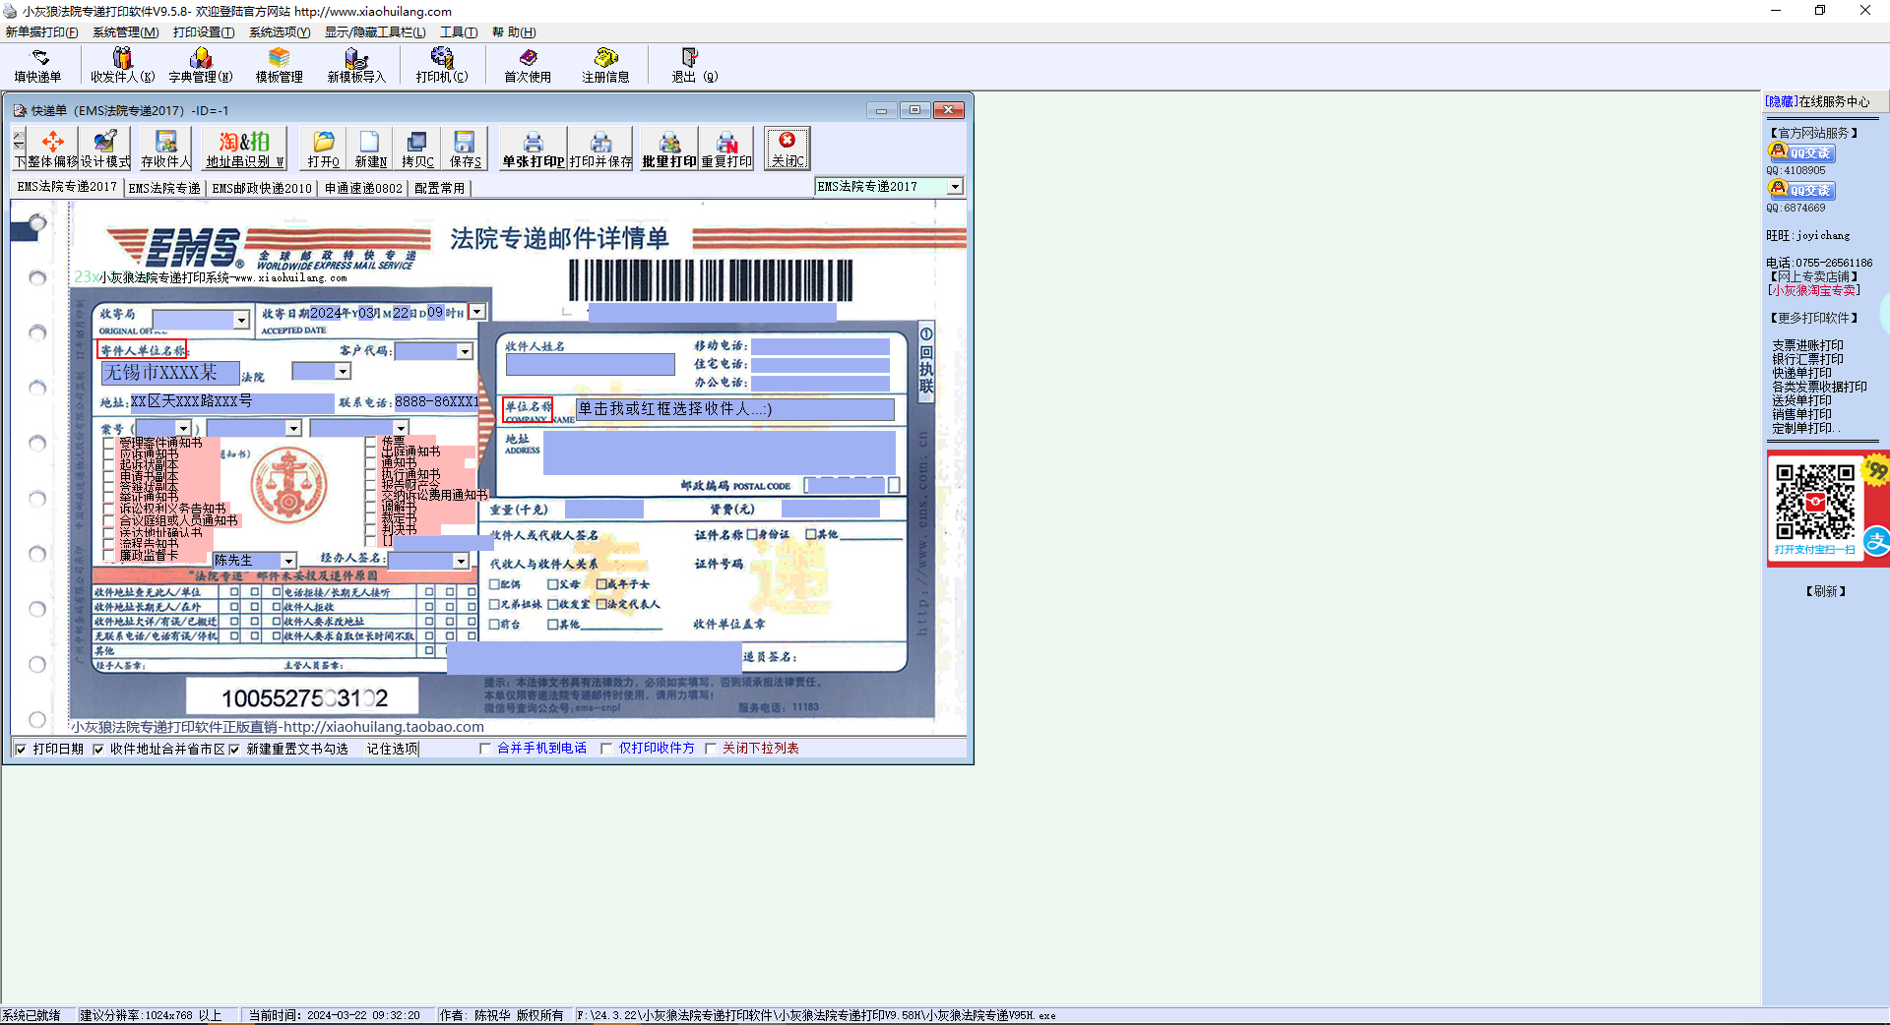
Task: Check 受理案件通知书 document box
Action: point(109,444)
